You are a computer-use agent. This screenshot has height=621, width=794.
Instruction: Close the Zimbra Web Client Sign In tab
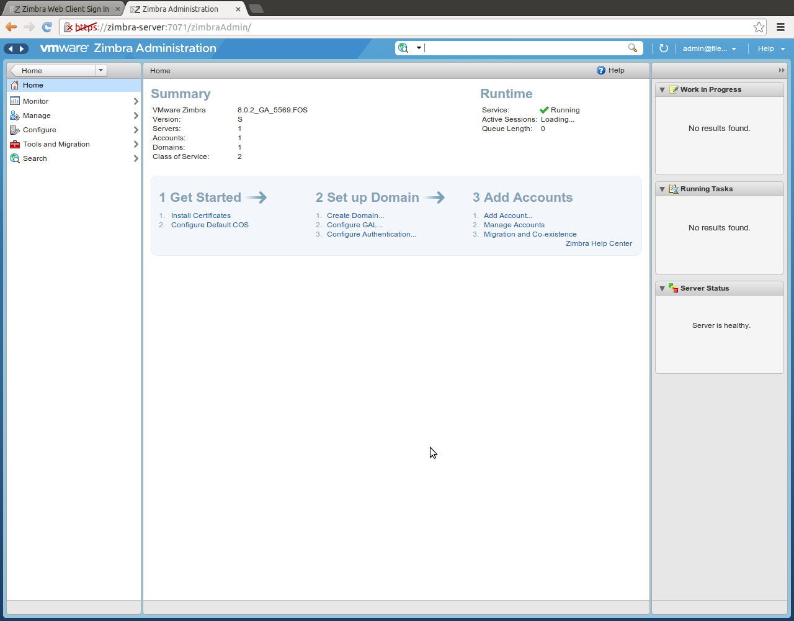point(118,9)
